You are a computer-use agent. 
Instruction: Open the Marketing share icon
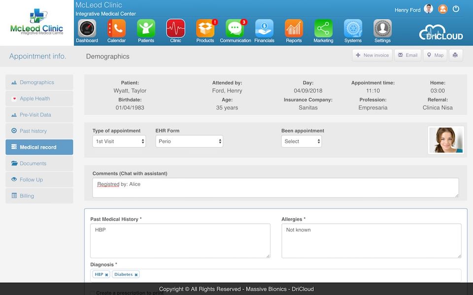(x=323, y=29)
